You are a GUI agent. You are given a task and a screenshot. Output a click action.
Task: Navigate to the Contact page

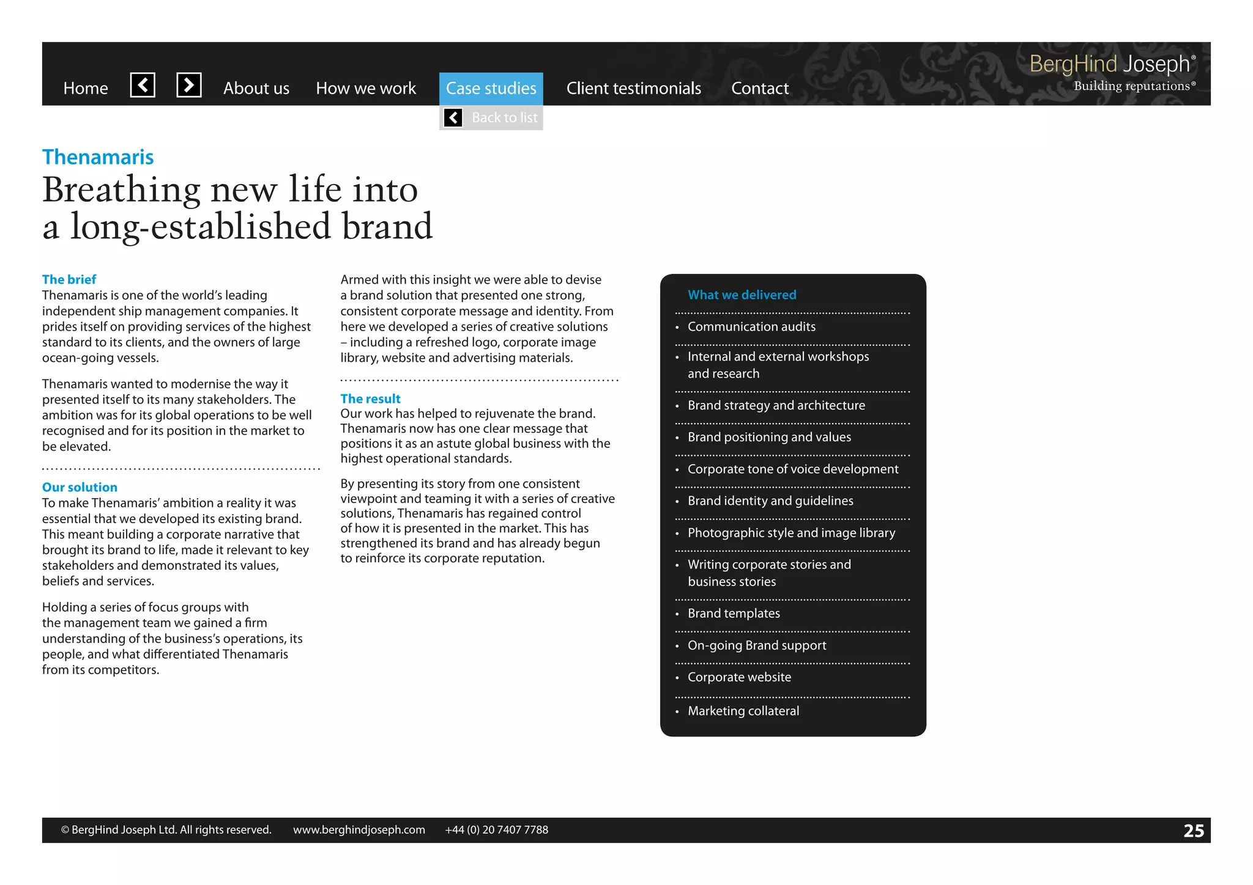click(759, 89)
